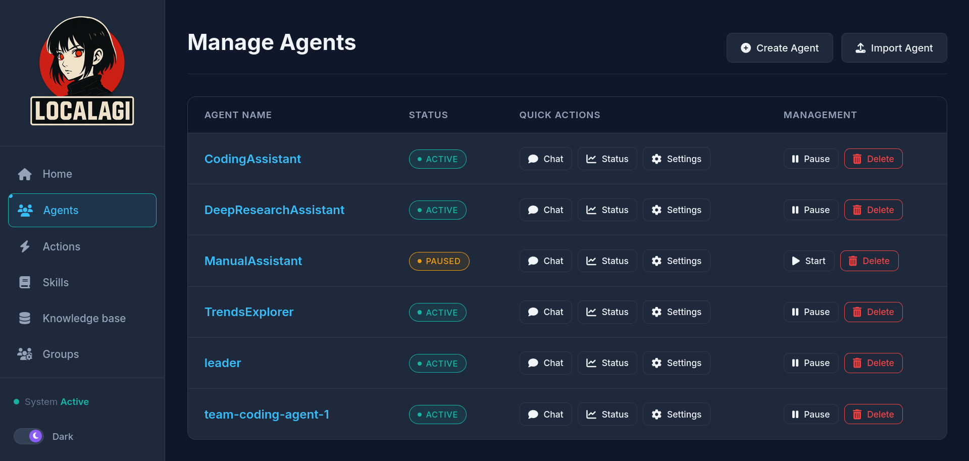Click the LocalAGI logo image
Image resolution: width=969 pixels, height=461 pixels.
82,71
